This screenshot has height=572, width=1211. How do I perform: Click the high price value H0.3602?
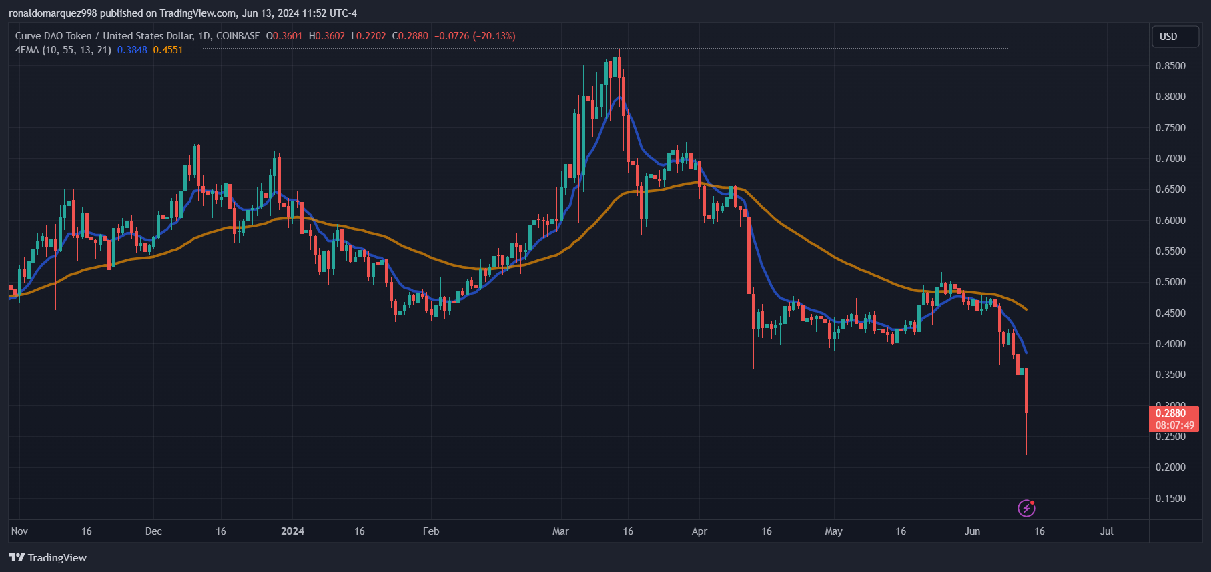pyautogui.click(x=327, y=36)
